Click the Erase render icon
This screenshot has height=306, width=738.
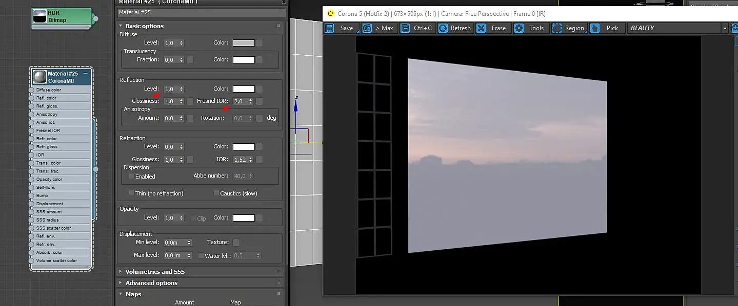[x=481, y=28]
